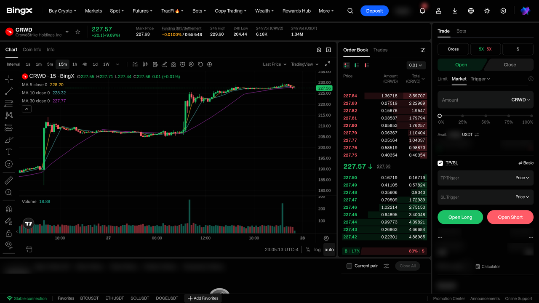Select the Limit order tab
This screenshot has width=539, height=303.
(x=443, y=79)
